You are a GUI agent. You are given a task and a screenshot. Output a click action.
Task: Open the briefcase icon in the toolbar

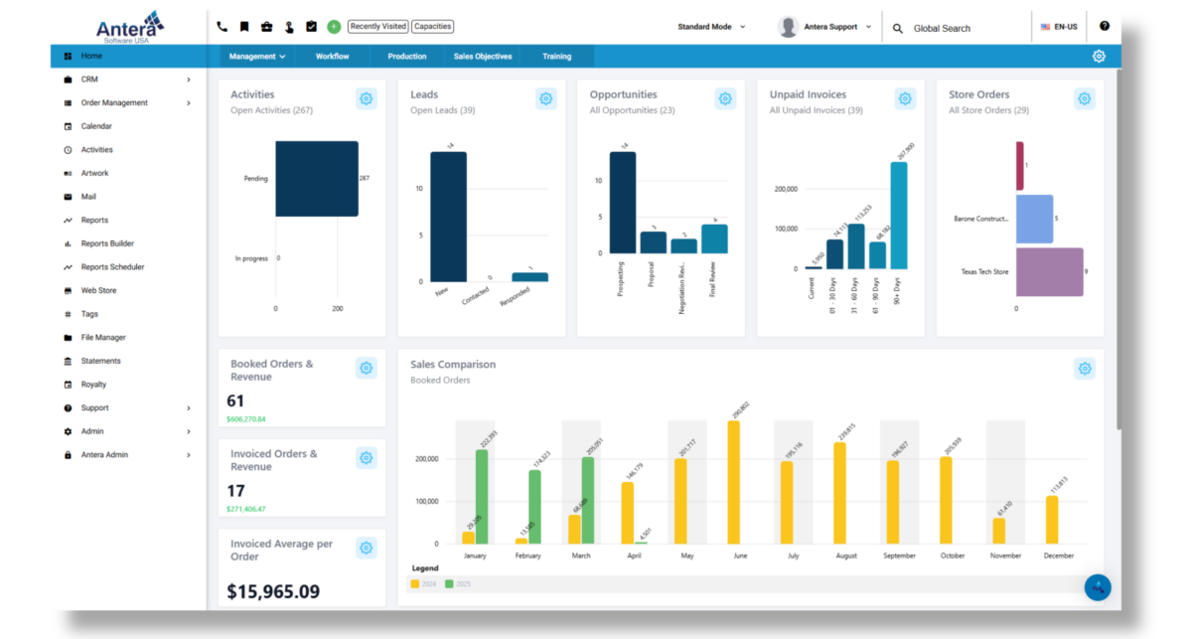(x=266, y=27)
